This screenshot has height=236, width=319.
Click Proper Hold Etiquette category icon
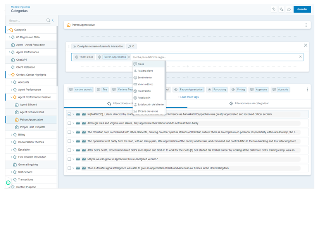pos(17,127)
